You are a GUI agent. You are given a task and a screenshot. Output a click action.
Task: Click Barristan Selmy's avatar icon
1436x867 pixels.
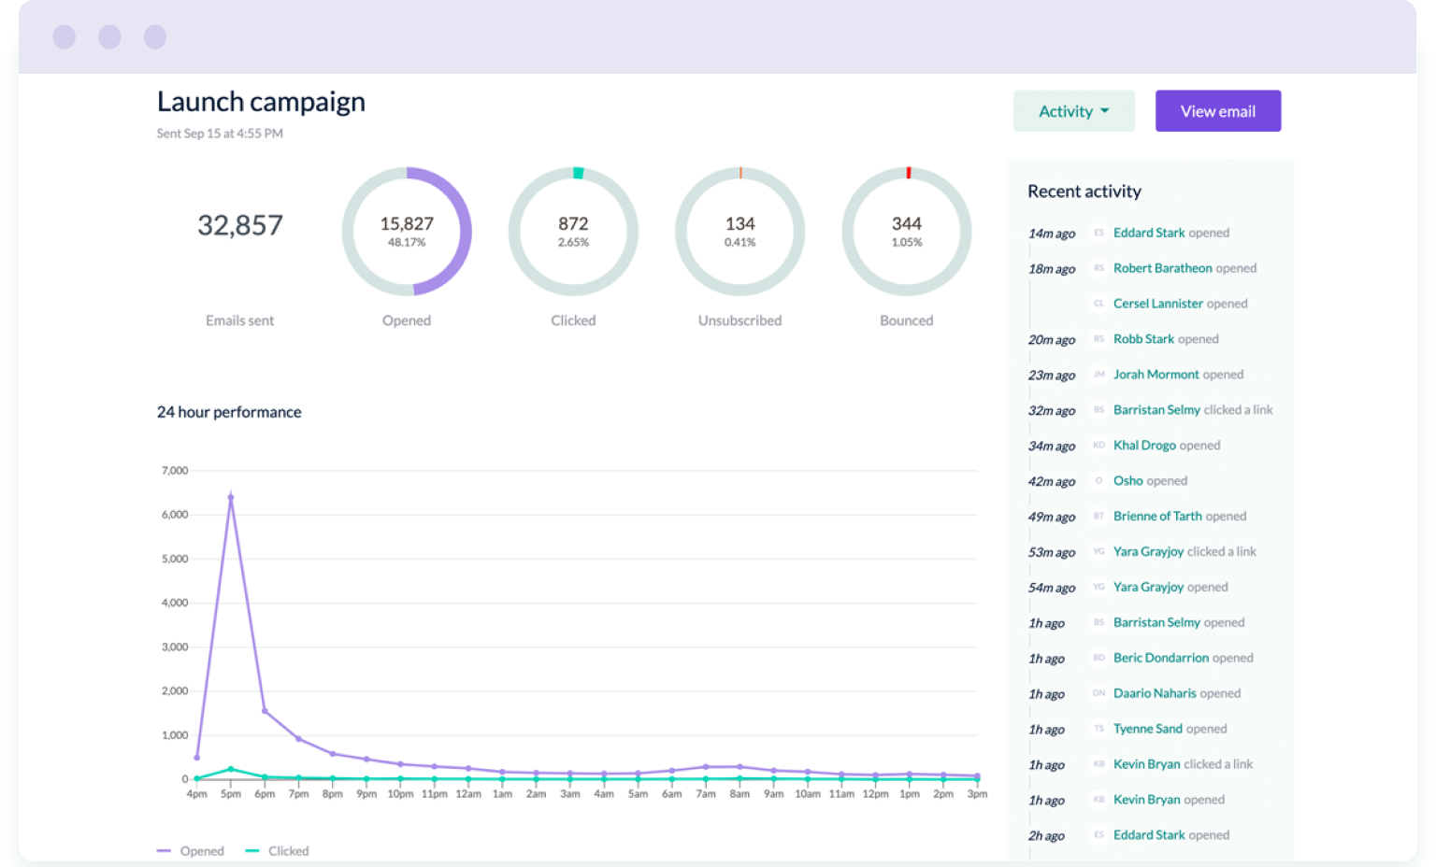click(x=1099, y=410)
